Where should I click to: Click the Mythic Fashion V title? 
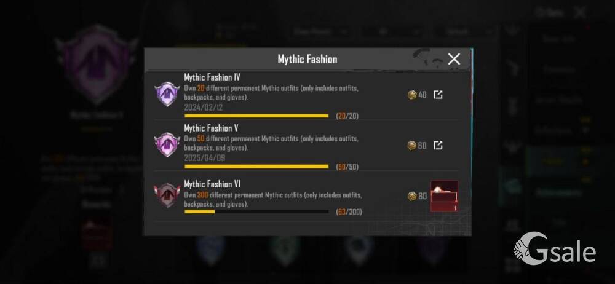tap(211, 128)
